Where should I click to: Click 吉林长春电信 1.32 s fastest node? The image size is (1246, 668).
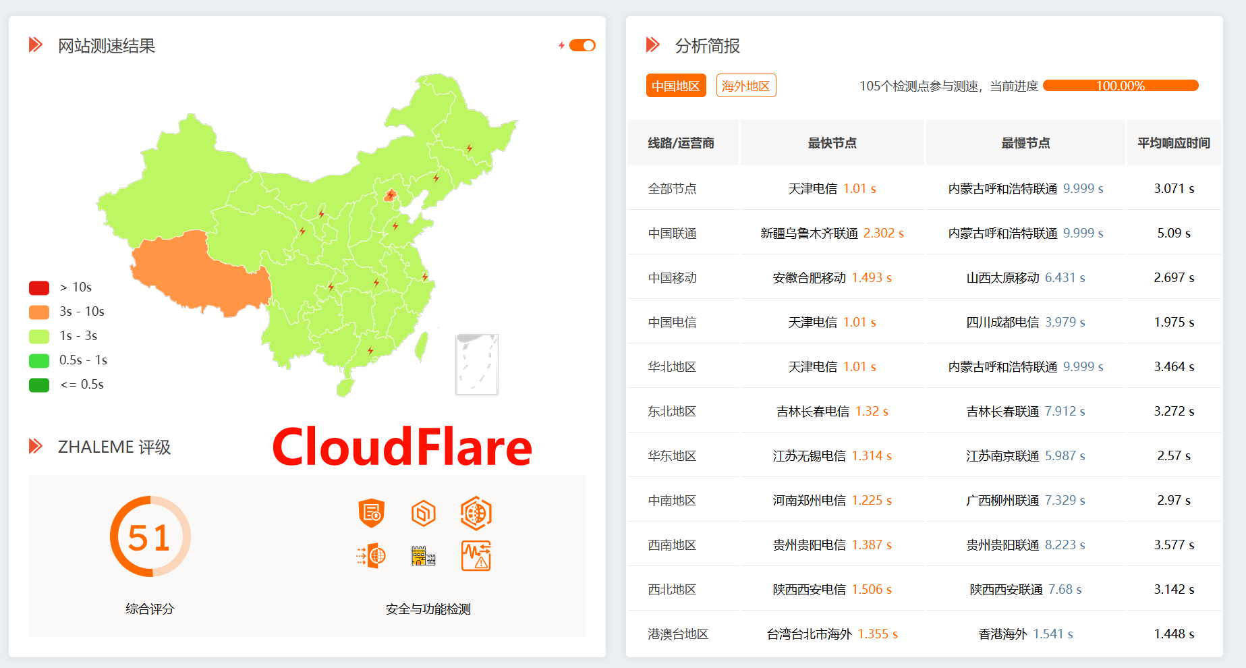coord(832,412)
